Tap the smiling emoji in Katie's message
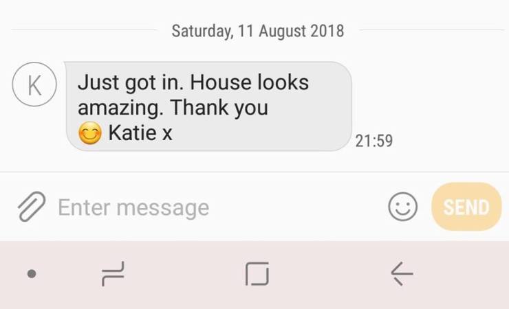Viewport: 509px width, 309px height. 90,133
